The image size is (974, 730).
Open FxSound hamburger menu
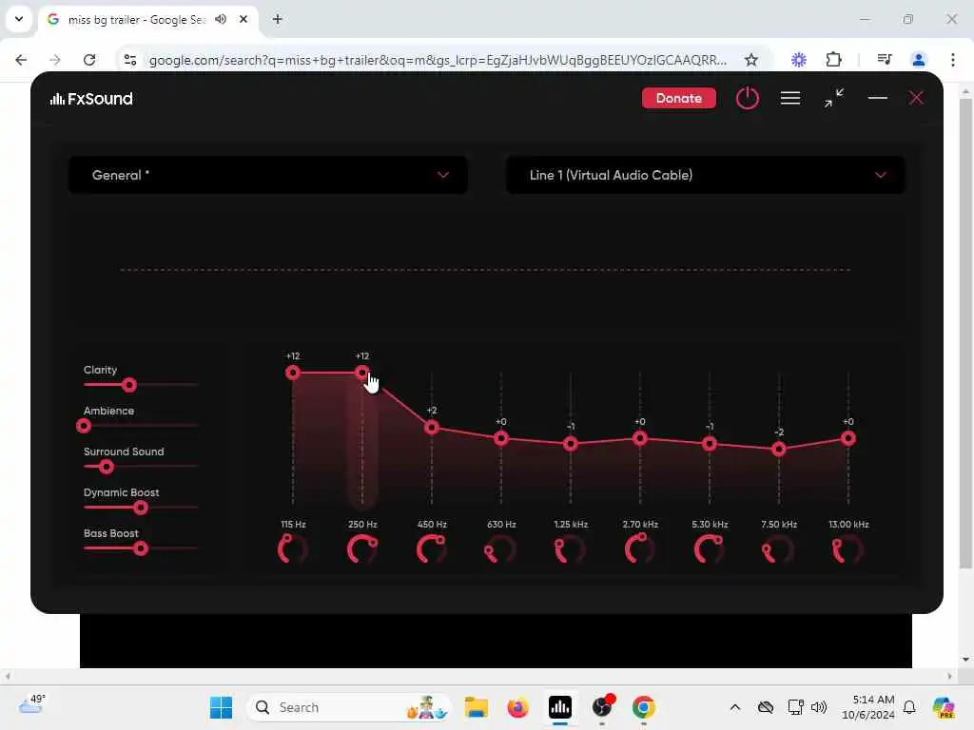pyautogui.click(x=790, y=98)
